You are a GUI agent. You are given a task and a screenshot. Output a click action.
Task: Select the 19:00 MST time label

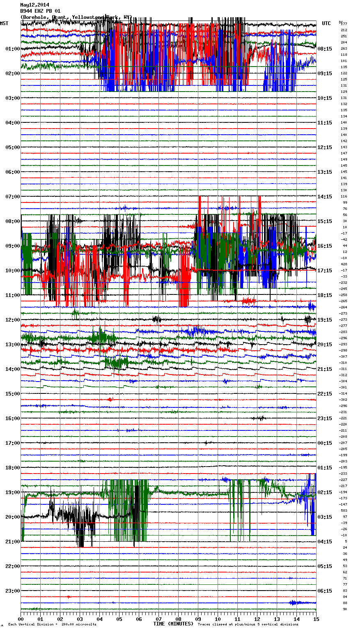pos(12,492)
